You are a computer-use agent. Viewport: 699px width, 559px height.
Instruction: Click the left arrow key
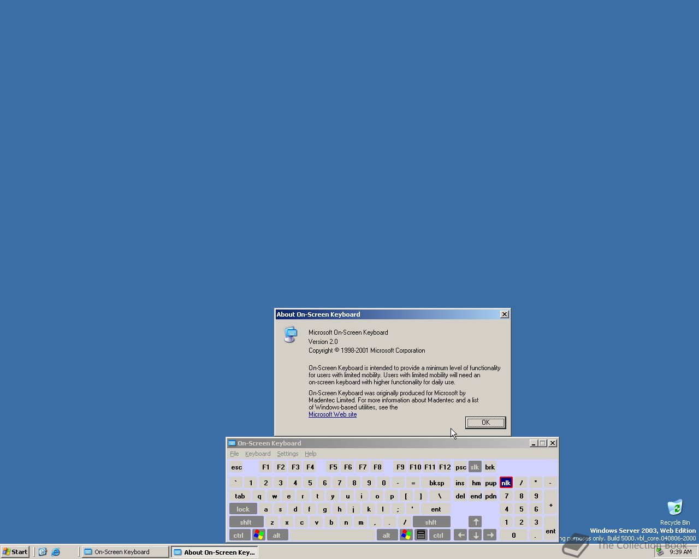coord(460,535)
